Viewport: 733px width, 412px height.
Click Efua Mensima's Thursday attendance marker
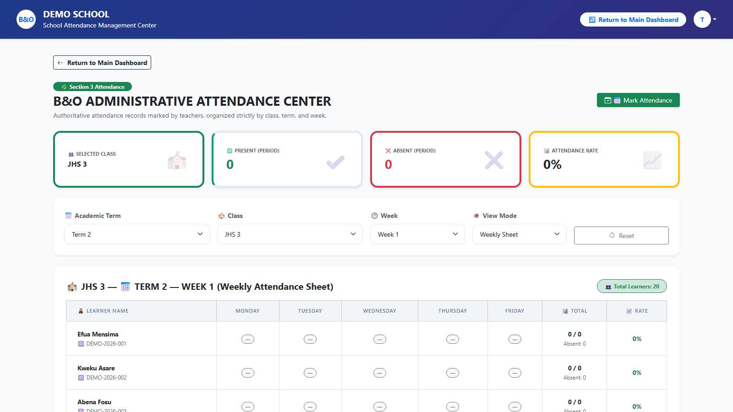click(x=453, y=339)
